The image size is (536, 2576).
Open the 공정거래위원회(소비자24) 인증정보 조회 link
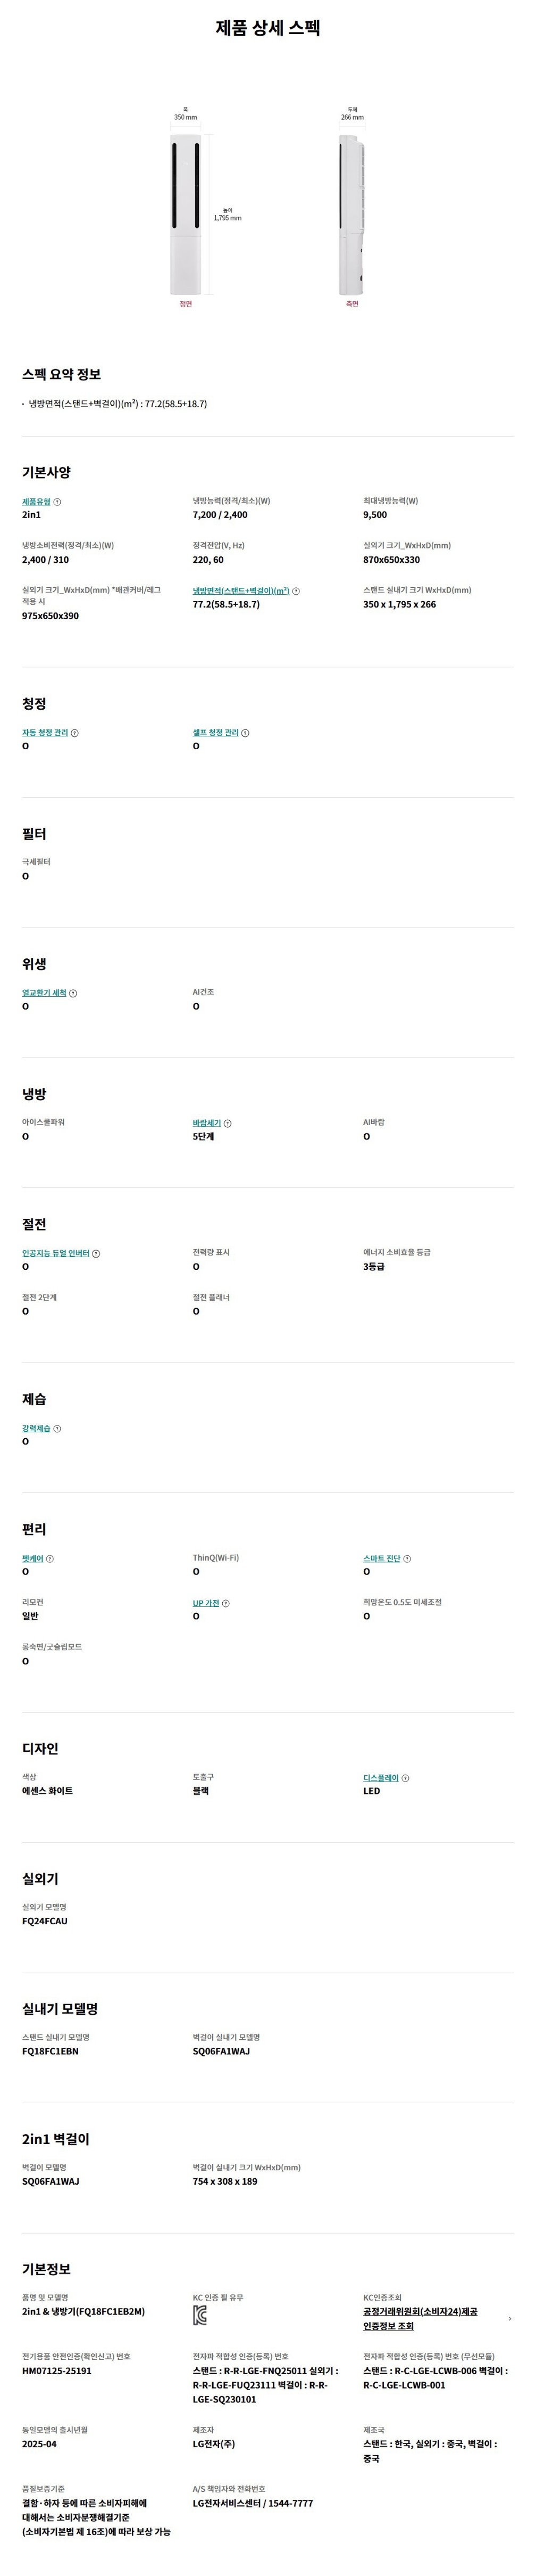pos(420,2318)
